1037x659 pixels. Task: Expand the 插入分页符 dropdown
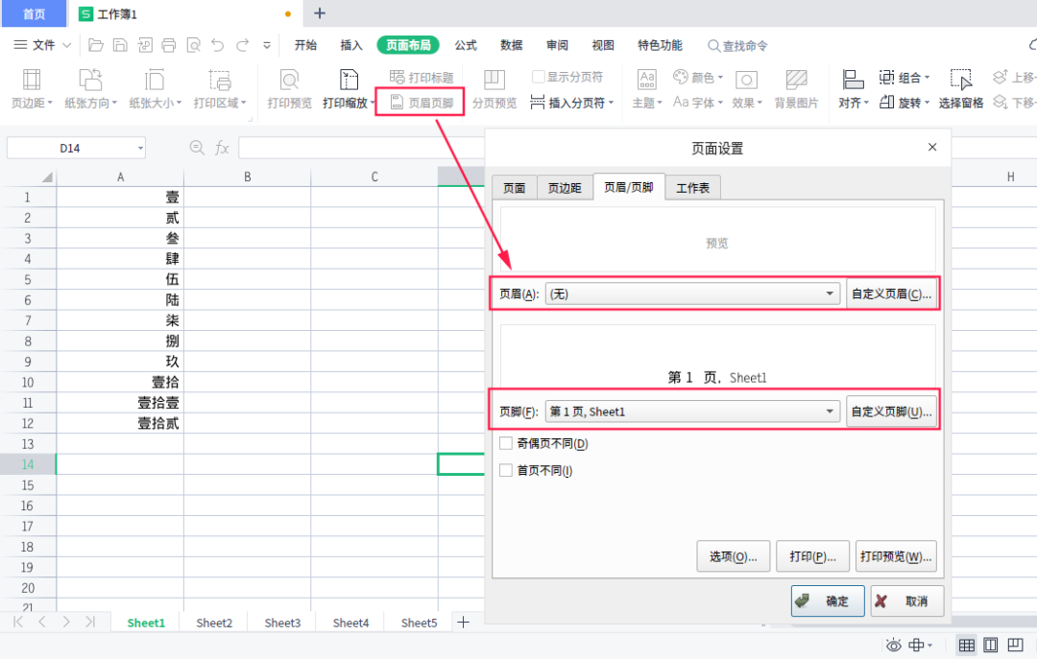pos(611,103)
